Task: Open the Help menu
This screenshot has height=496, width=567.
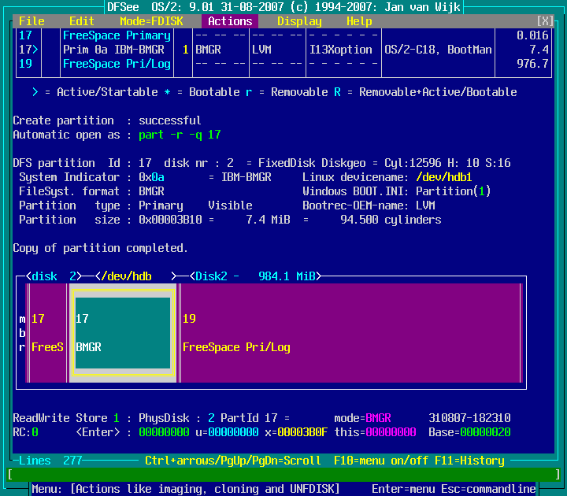Action: click(359, 21)
